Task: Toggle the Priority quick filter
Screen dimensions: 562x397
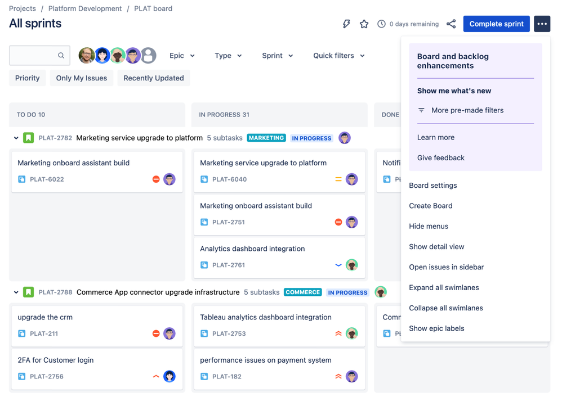Action: click(x=27, y=78)
